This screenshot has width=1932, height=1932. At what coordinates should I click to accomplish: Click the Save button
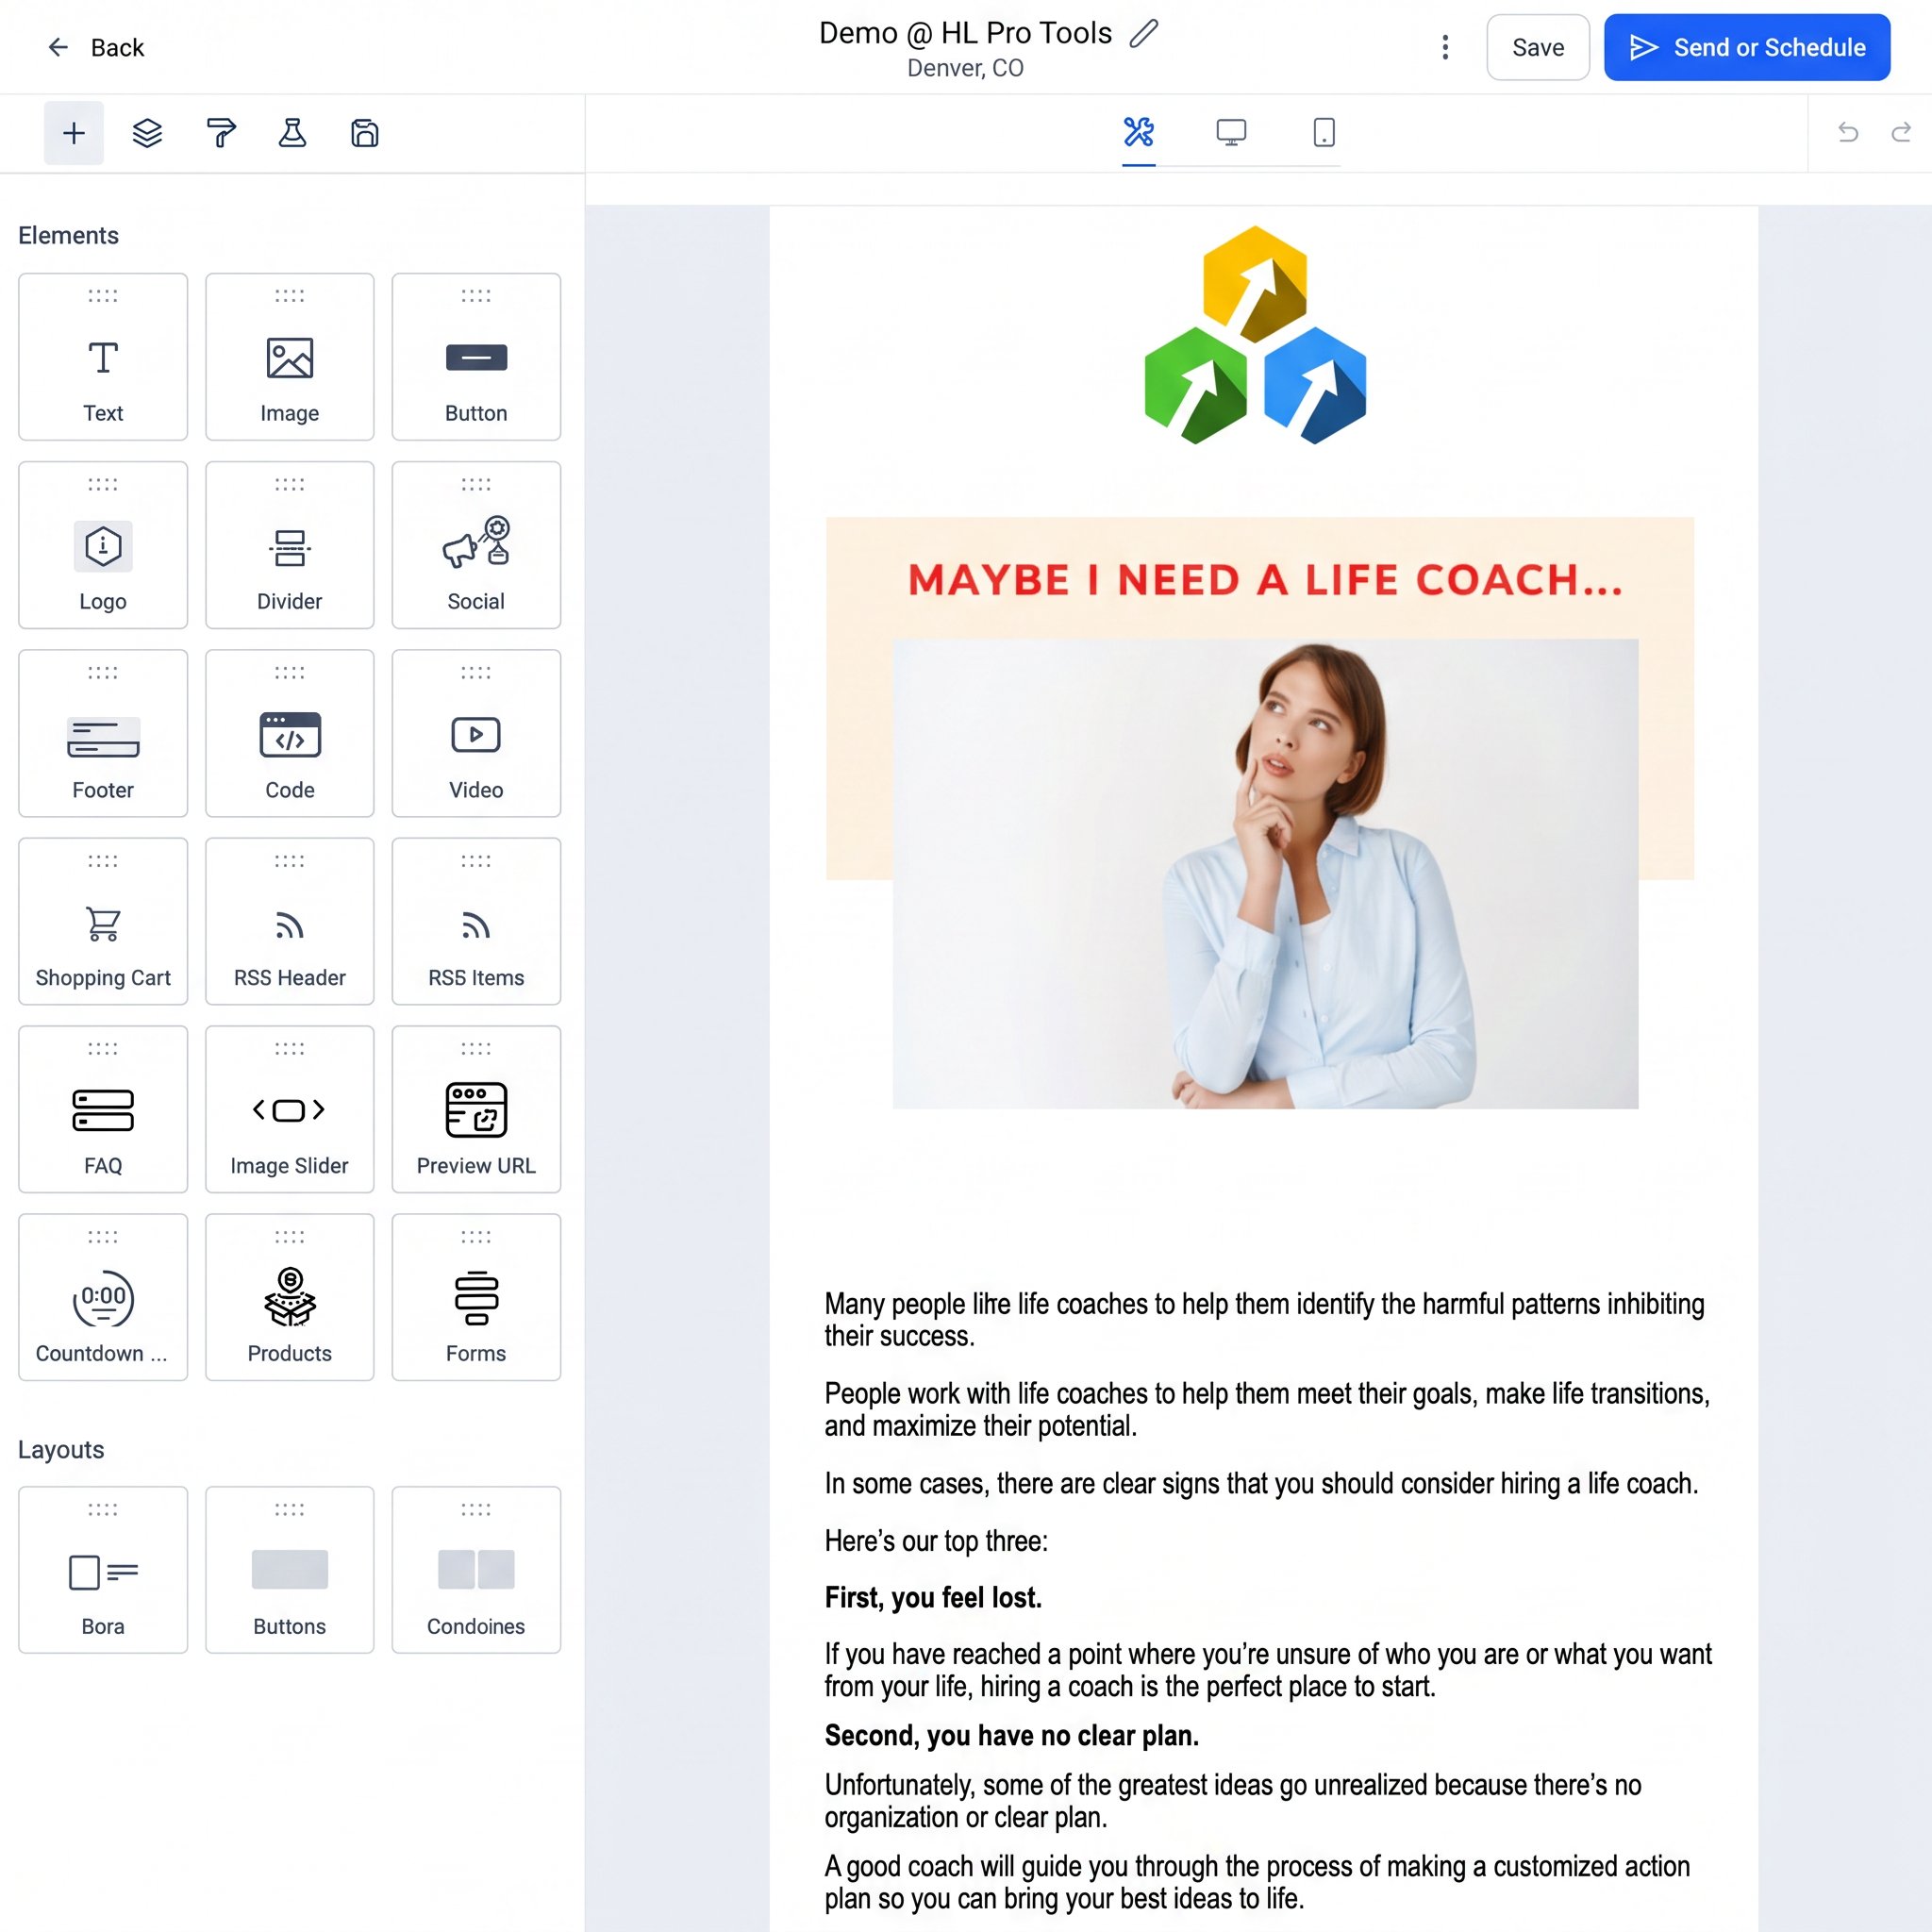pyautogui.click(x=1537, y=47)
